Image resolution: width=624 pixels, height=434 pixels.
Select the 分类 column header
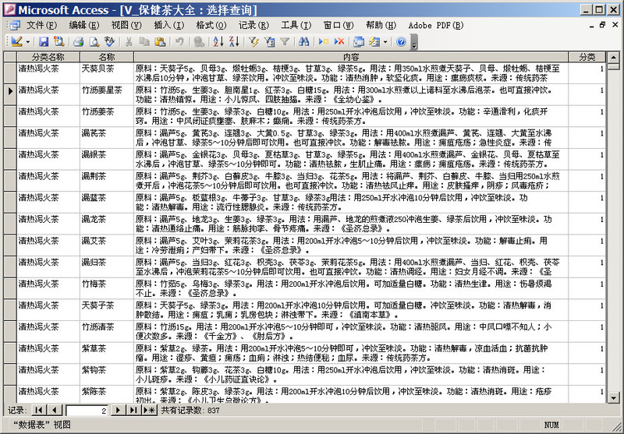[587, 57]
